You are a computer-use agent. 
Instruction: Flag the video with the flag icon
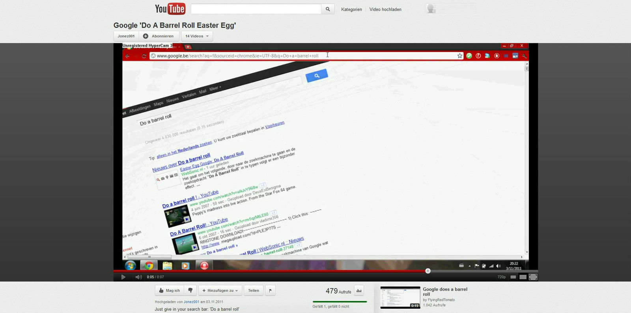pyautogui.click(x=270, y=291)
